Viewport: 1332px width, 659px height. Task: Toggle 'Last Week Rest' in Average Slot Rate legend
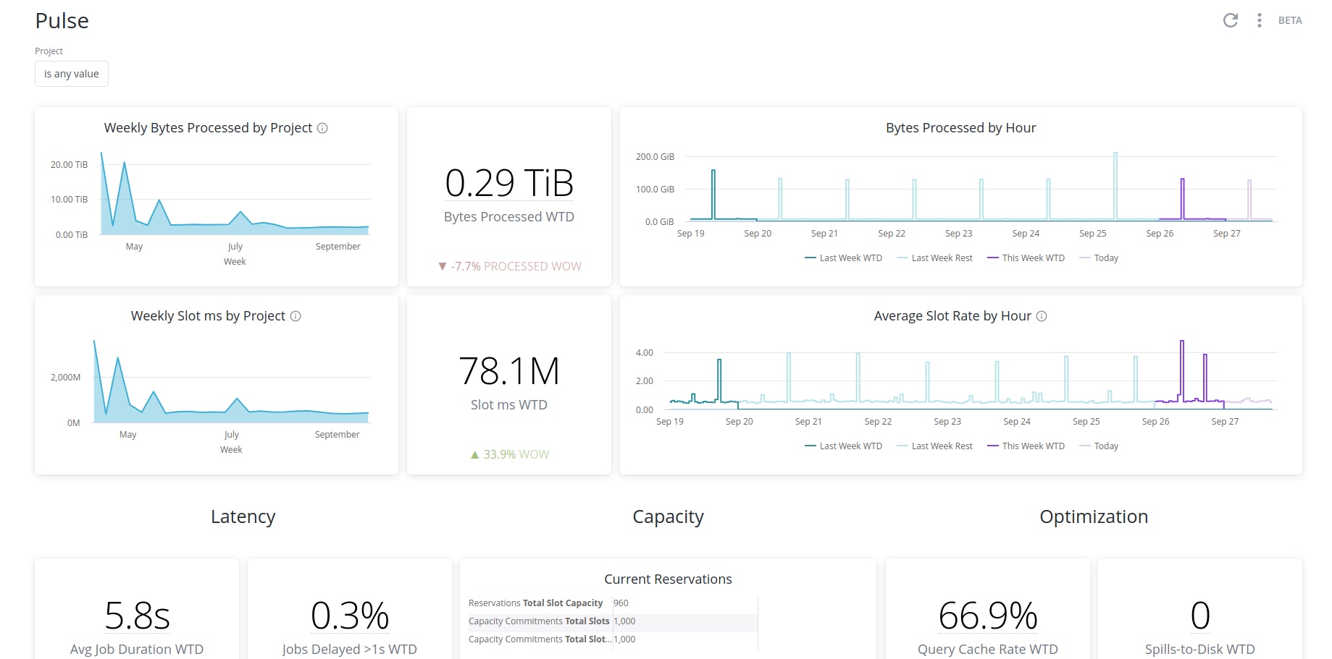coord(934,446)
